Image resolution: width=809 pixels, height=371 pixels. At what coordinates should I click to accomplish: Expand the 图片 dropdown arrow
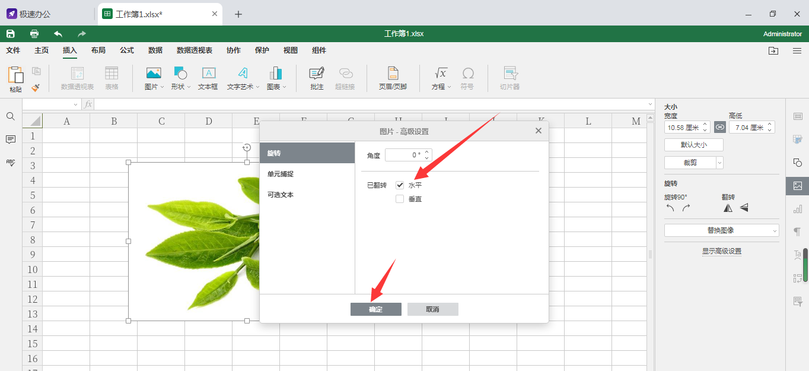pos(163,87)
